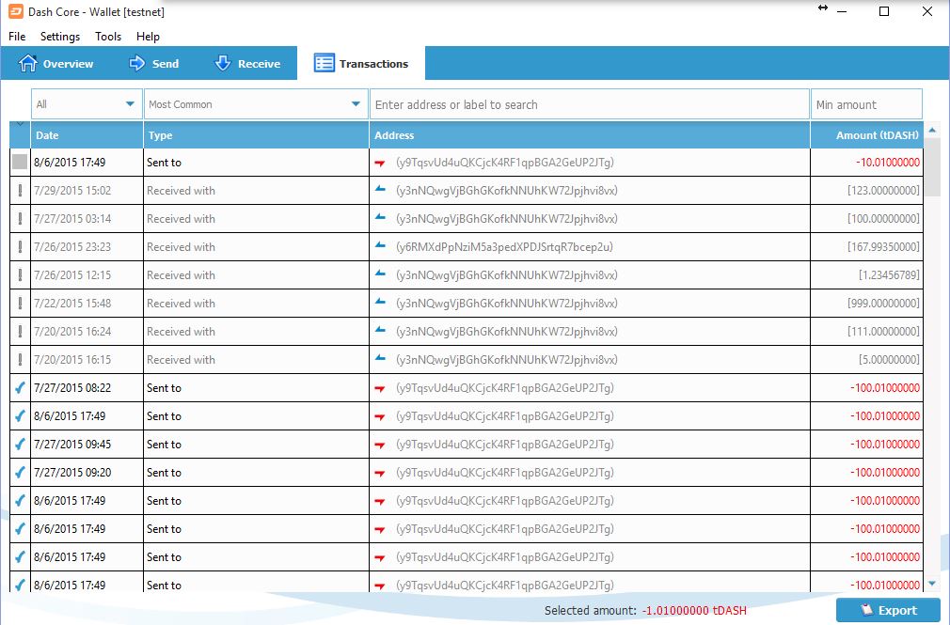950x625 pixels.
Task: Switch to the Send tab
Action: click(154, 63)
